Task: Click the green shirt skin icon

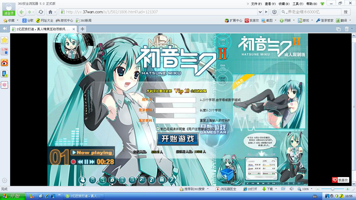Action: [x=322, y=4]
